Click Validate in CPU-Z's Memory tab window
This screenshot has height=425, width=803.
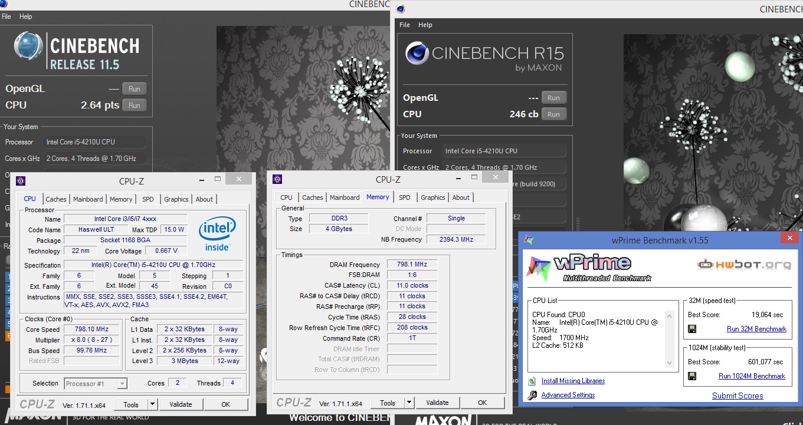(437, 403)
